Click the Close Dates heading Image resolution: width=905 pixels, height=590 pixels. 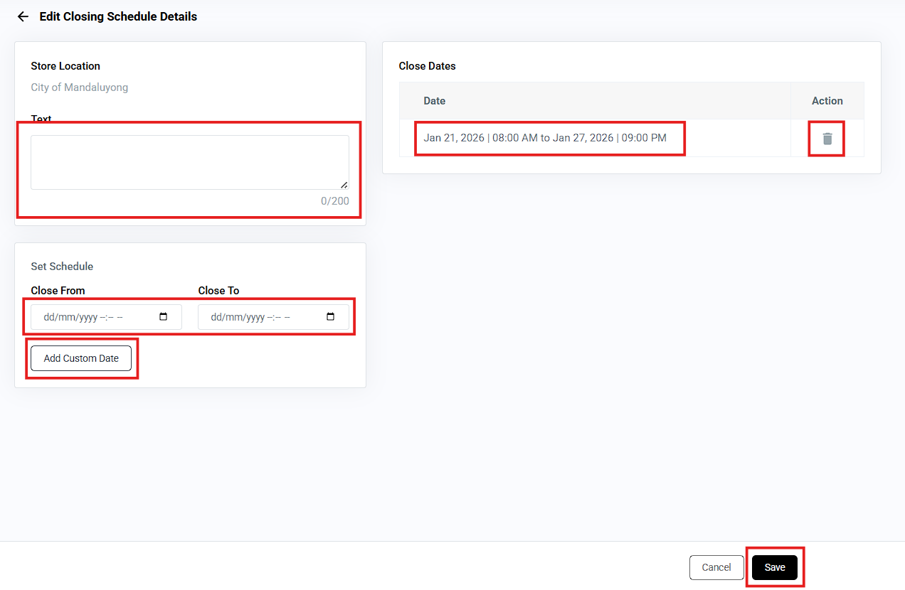428,66
